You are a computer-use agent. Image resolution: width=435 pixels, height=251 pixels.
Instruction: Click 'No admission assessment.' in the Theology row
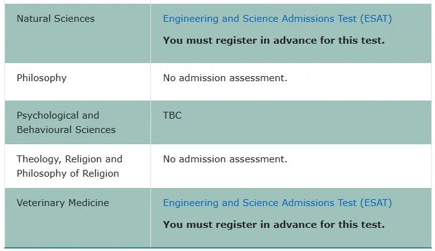(x=225, y=159)
